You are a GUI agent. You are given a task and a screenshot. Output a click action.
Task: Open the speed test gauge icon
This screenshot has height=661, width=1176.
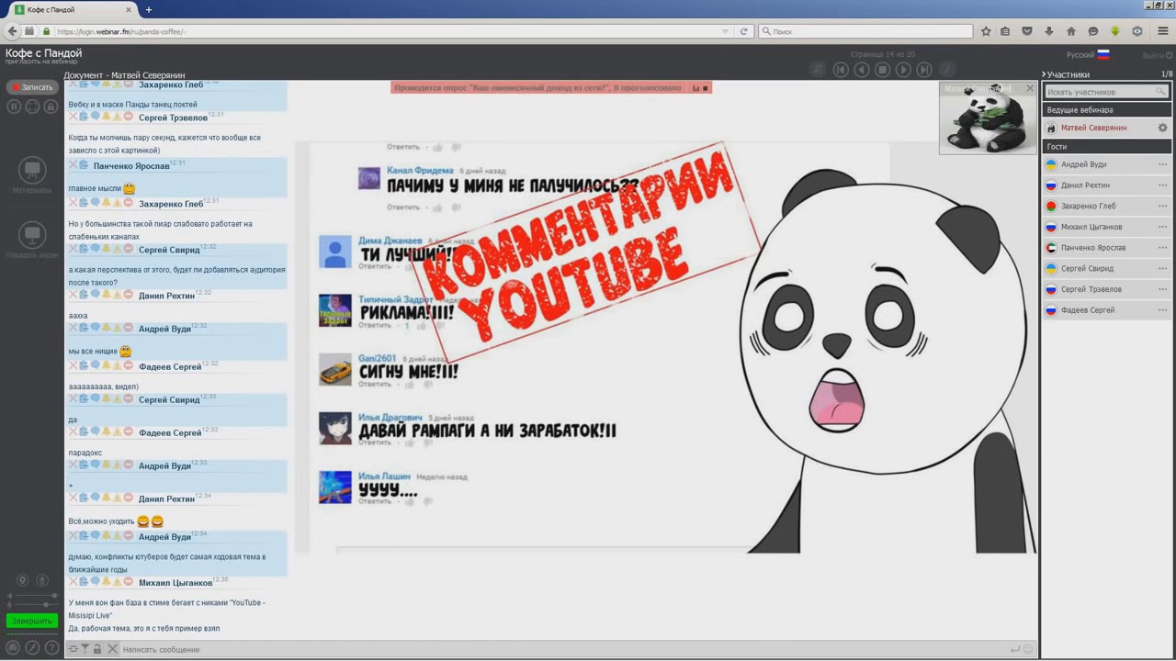[x=14, y=648]
